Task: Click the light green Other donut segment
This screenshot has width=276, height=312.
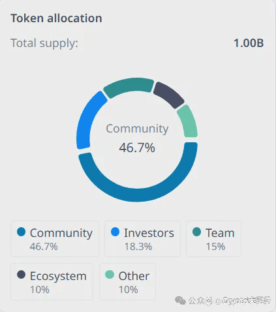Action: point(188,121)
